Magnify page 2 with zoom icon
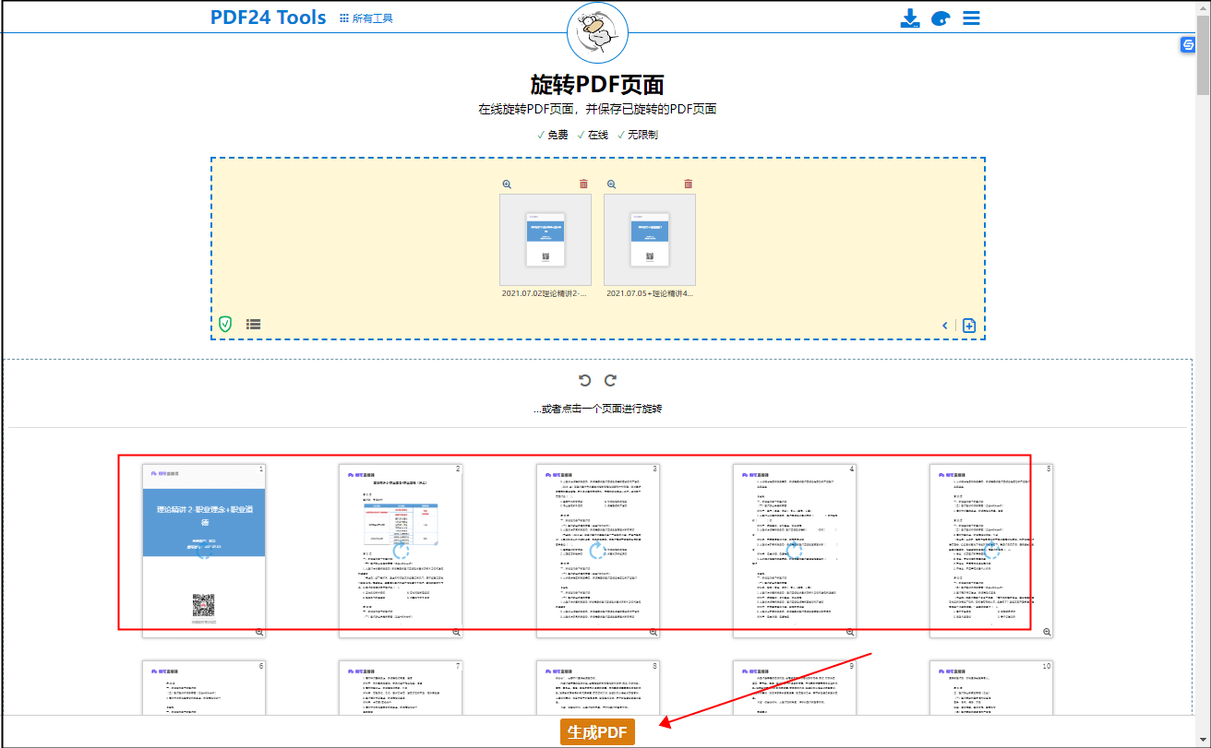The image size is (1211, 748). 456,632
